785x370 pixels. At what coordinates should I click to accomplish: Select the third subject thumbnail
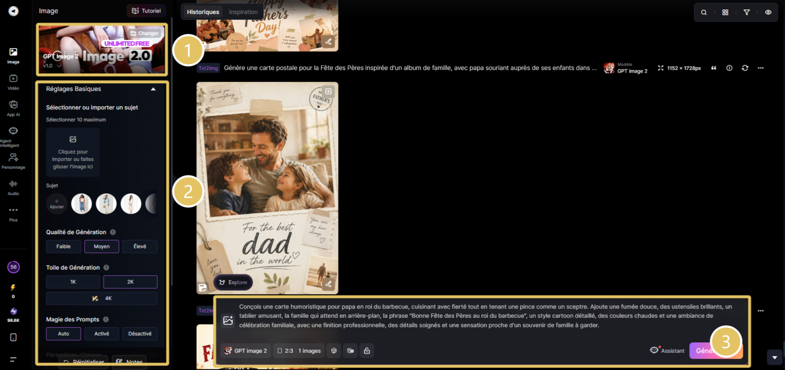(131, 204)
